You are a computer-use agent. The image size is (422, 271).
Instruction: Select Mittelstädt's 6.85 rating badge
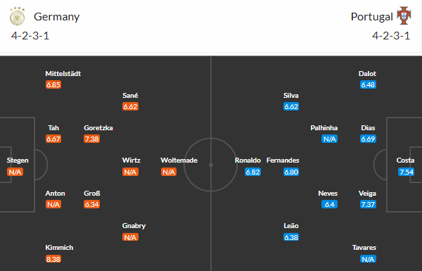tap(53, 84)
